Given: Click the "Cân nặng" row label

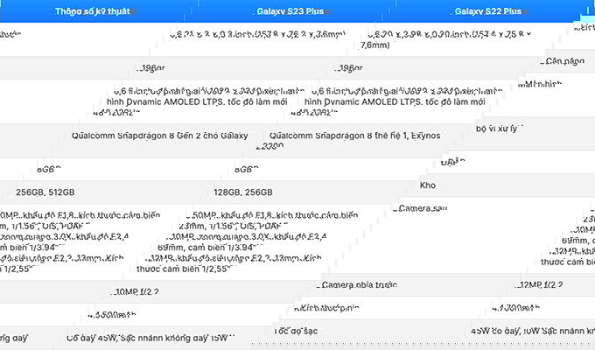Looking at the screenshot, I should (564, 61).
